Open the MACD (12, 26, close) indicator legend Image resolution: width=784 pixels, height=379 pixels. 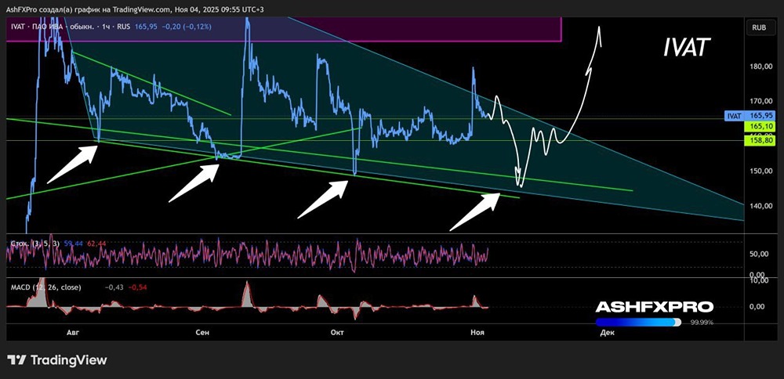(45, 287)
